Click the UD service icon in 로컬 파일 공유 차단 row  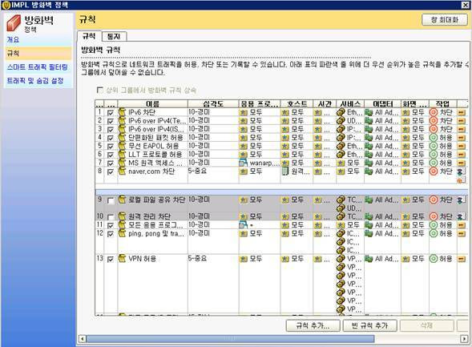click(x=341, y=208)
